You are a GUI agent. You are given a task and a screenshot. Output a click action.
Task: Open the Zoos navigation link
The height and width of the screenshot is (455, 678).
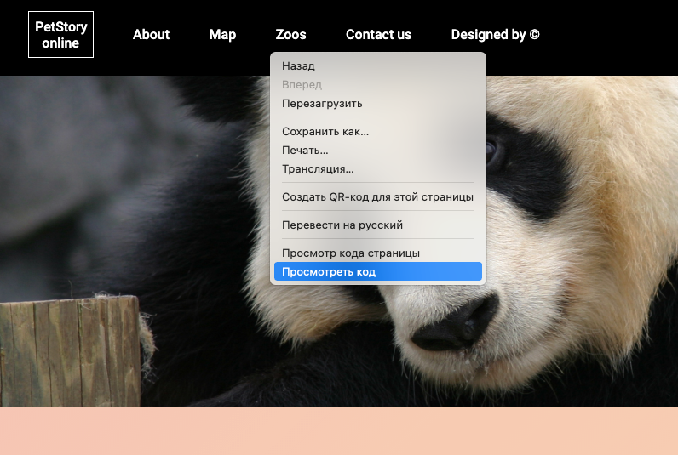tap(290, 35)
